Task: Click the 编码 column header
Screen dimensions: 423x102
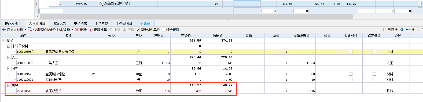Action: pyautogui.click(x=23, y=35)
